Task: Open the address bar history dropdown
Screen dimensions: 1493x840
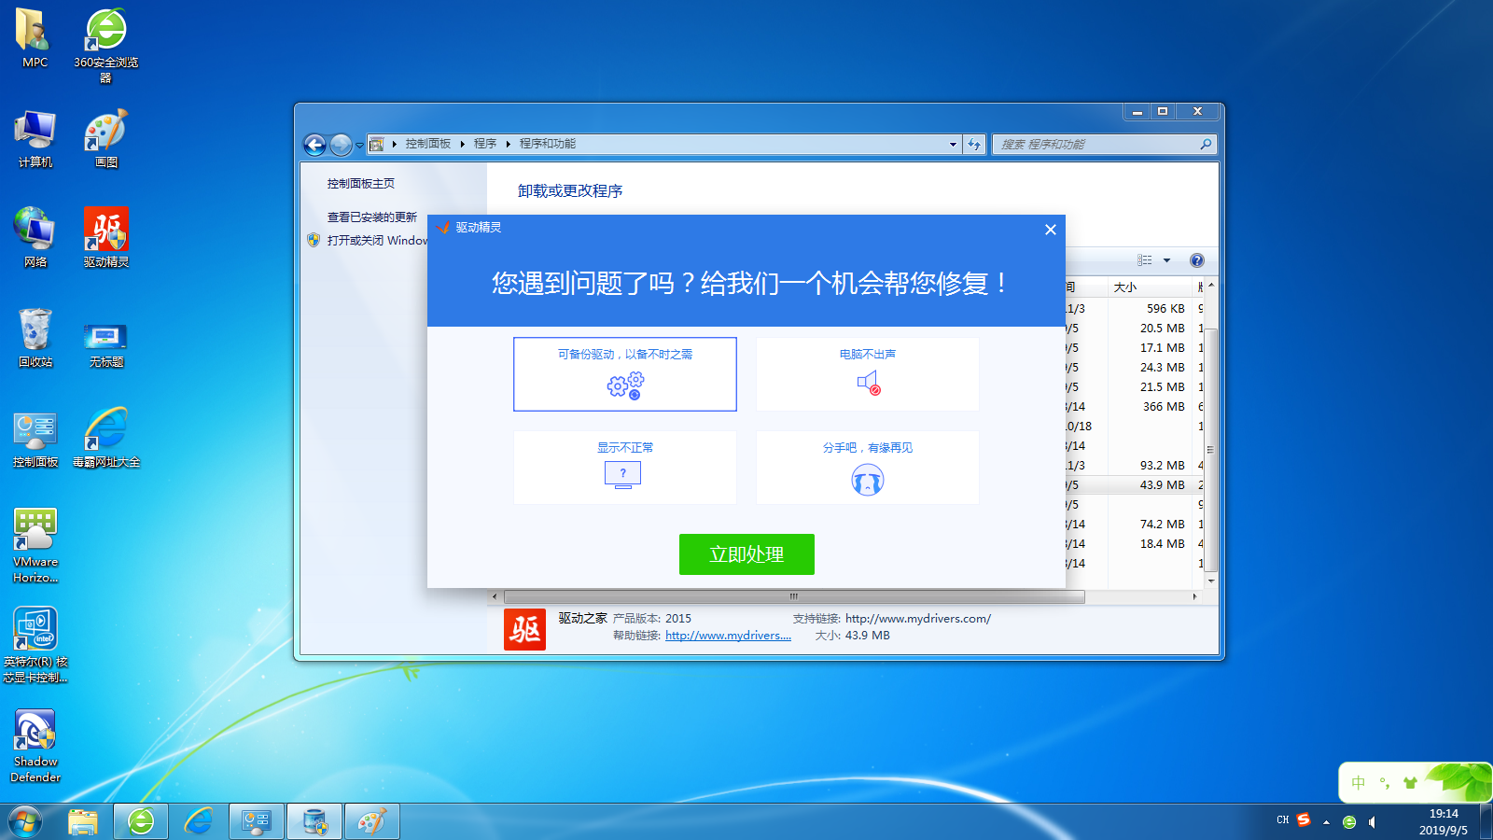Action: [x=953, y=144]
